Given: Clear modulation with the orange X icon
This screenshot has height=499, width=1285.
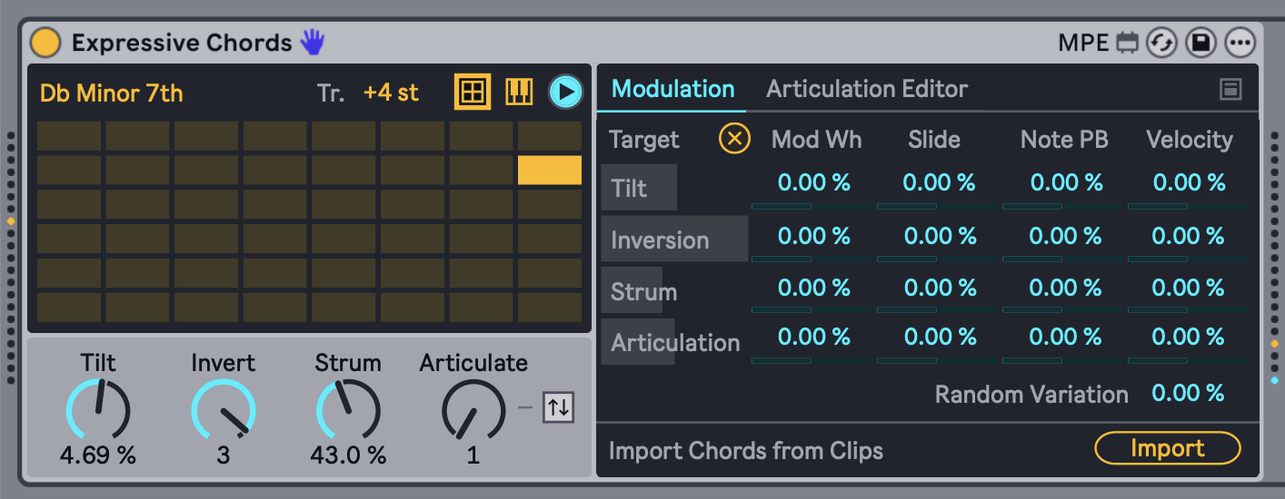Looking at the screenshot, I should [734, 139].
